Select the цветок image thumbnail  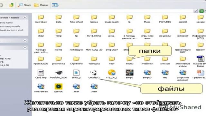click(x=59, y=88)
